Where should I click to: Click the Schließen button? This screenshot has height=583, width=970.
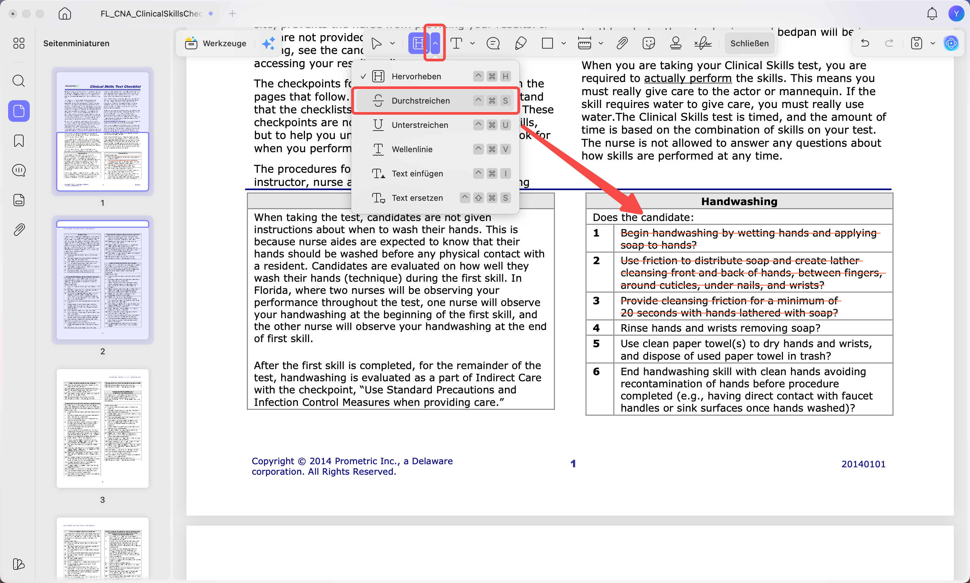click(x=749, y=43)
